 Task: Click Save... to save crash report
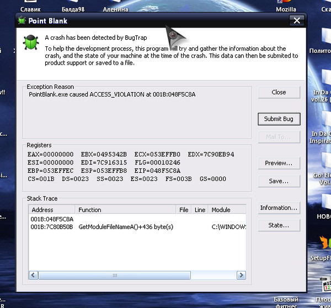coord(279,181)
